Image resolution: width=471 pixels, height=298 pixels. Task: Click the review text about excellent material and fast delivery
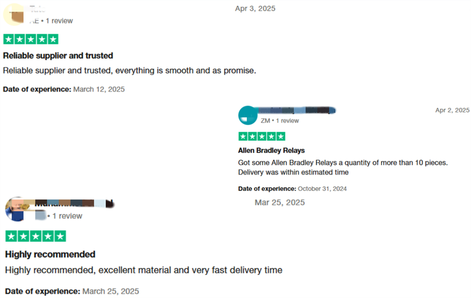click(143, 270)
